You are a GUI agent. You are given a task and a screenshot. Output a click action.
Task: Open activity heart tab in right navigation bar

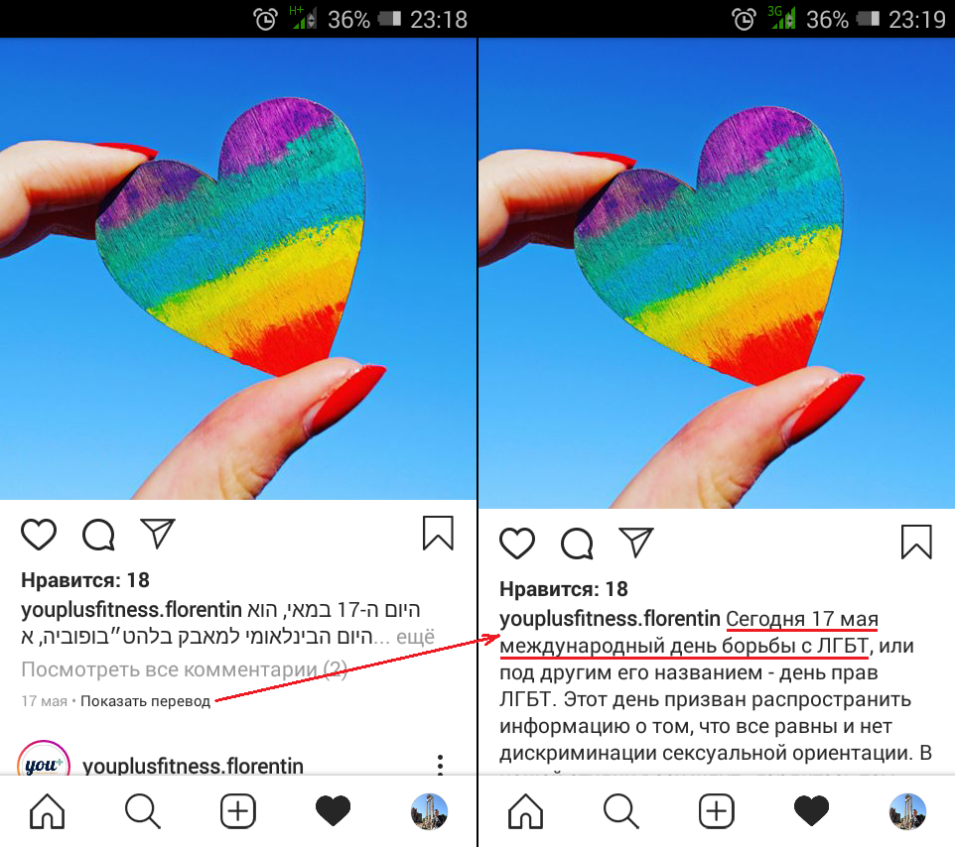point(811,811)
